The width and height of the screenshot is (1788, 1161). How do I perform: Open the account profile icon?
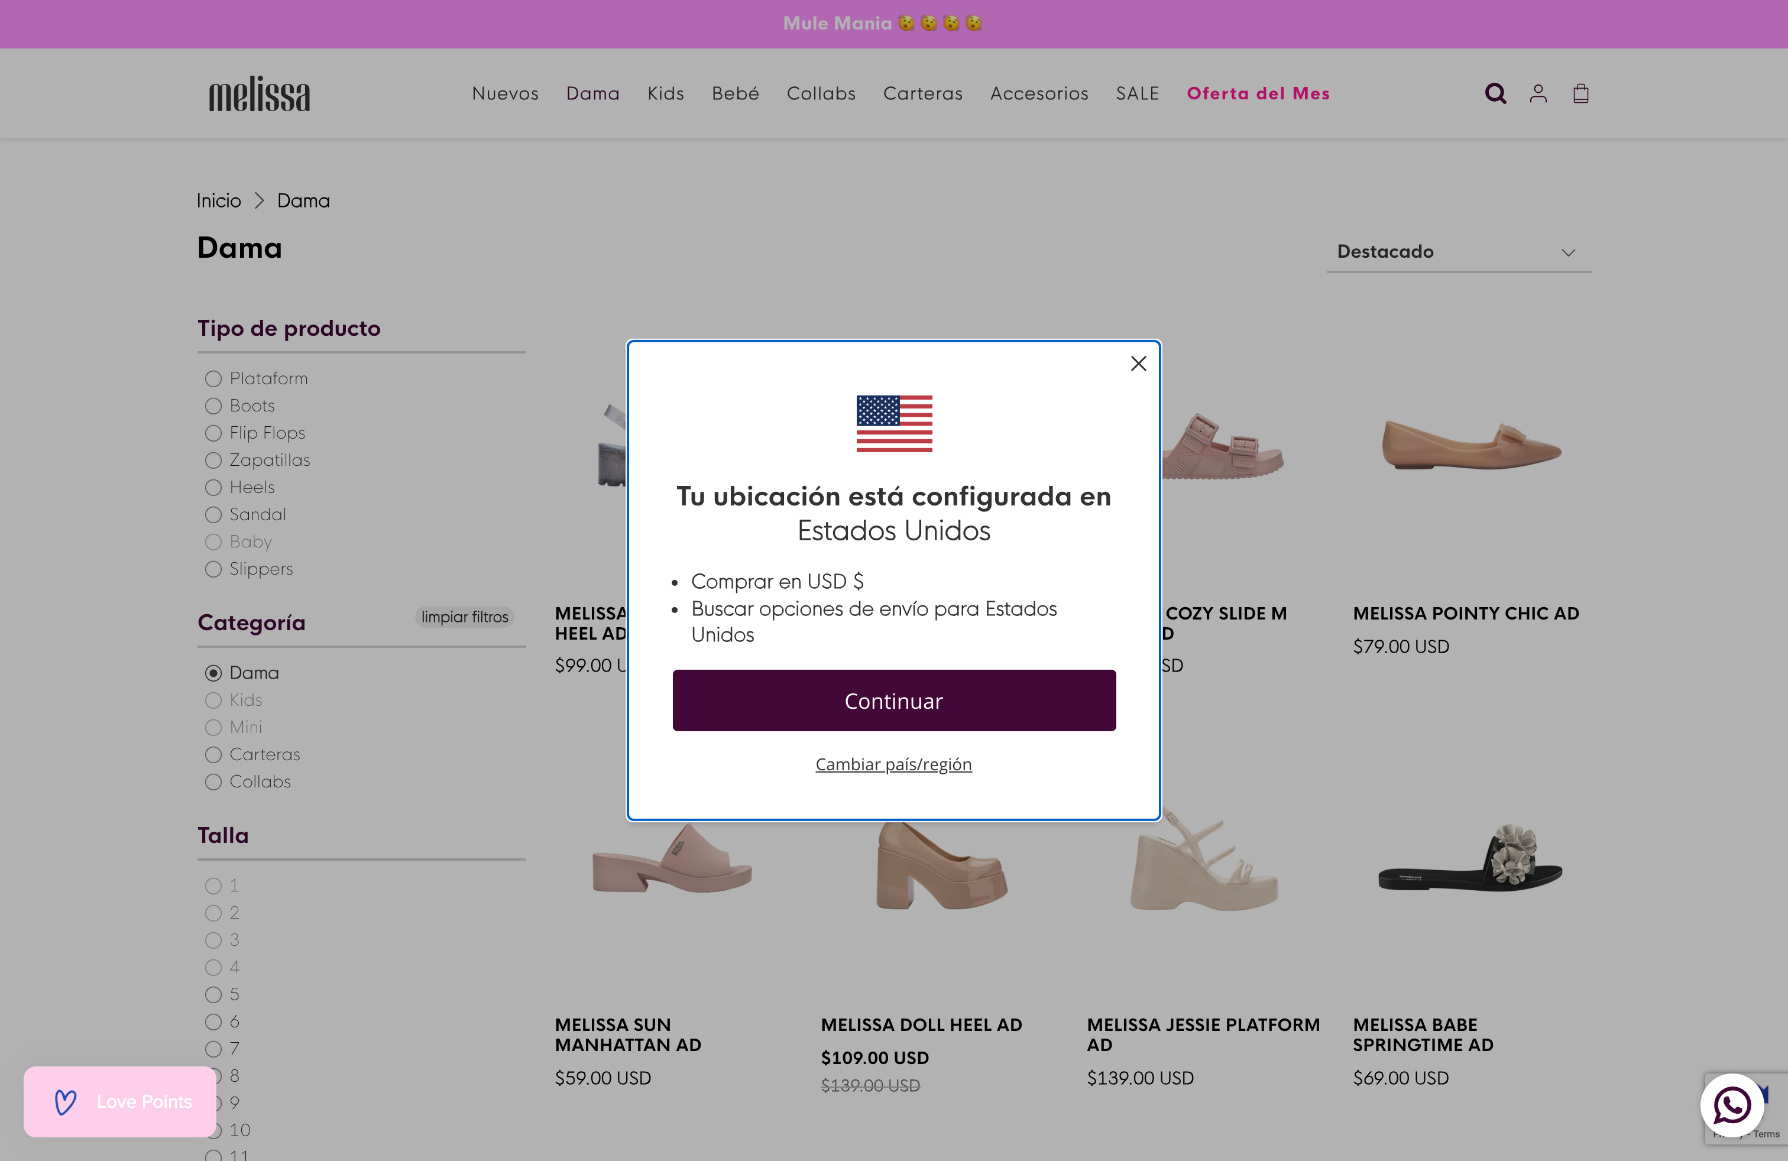point(1538,93)
